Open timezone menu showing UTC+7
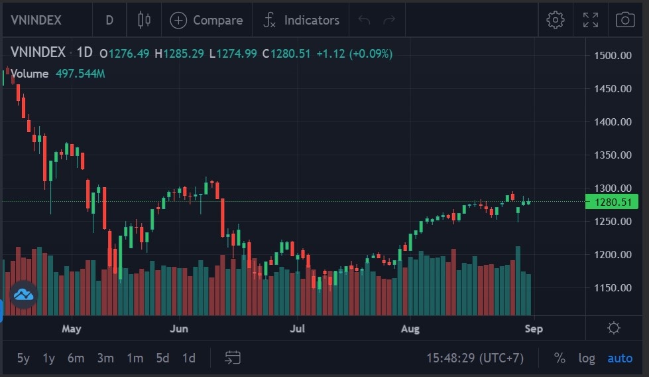The width and height of the screenshot is (649, 377). point(475,358)
